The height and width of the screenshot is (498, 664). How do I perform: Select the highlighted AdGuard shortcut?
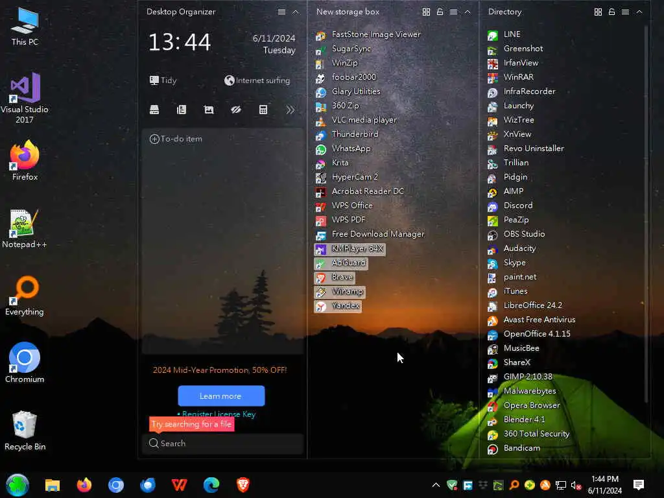[x=340, y=263]
